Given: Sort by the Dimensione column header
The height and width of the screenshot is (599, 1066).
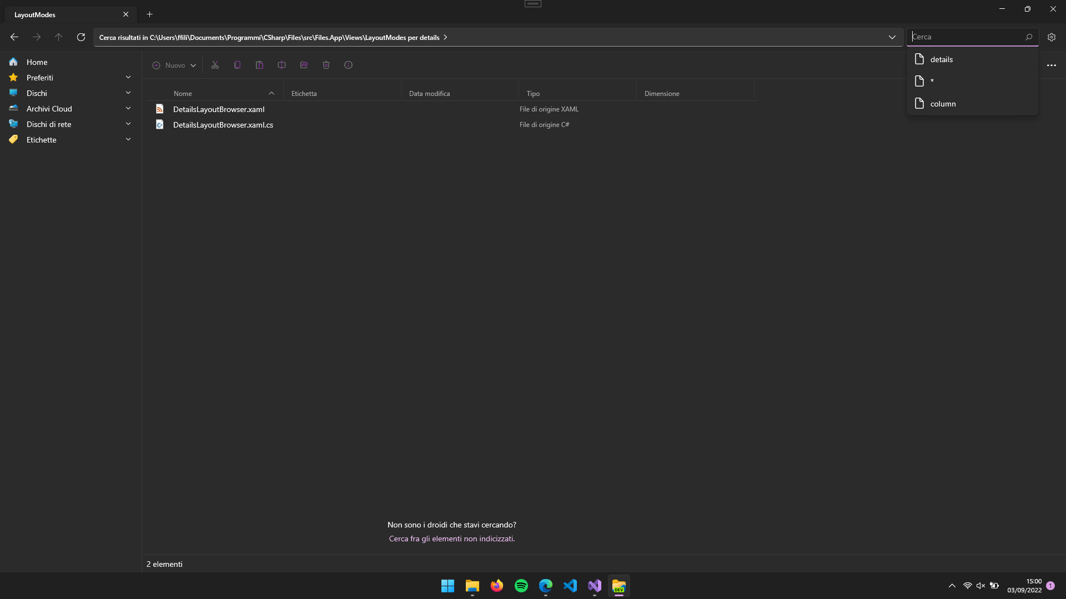Looking at the screenshot, I should [695, 93].
